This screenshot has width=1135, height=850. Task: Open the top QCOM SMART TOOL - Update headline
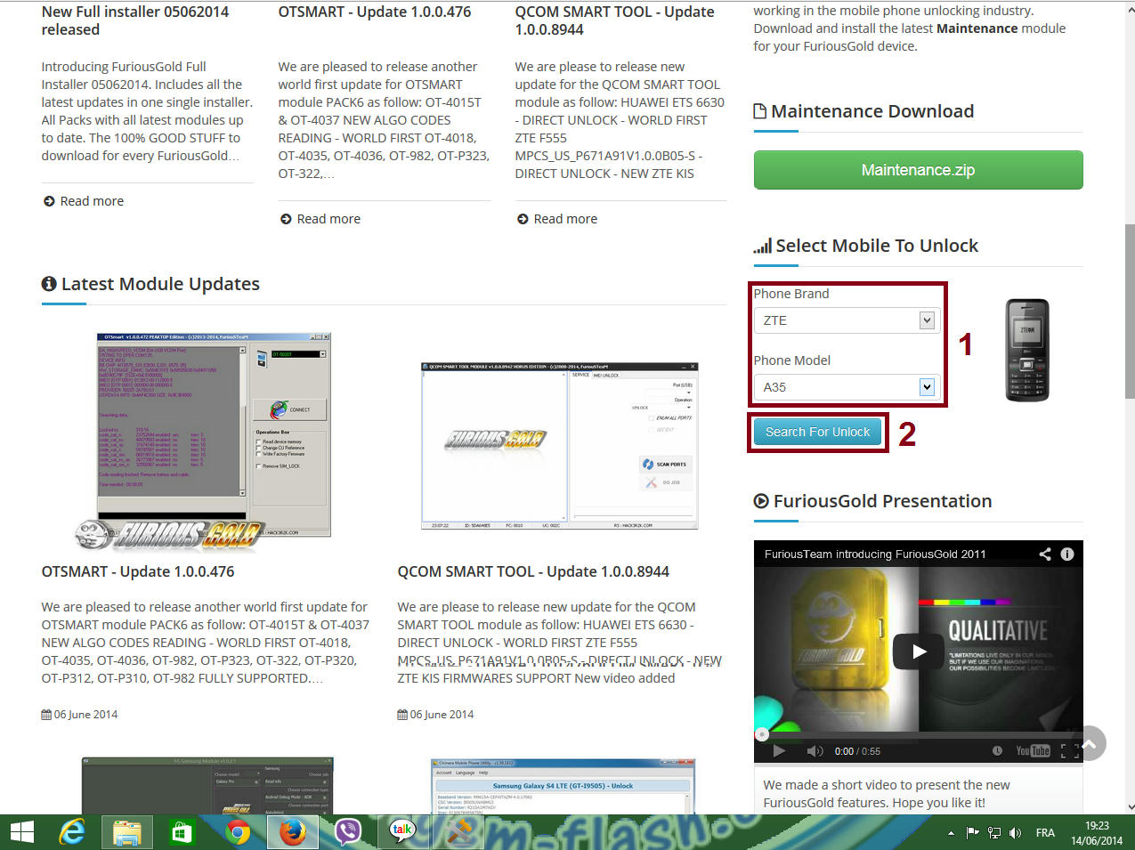click(x=614, y=20)
